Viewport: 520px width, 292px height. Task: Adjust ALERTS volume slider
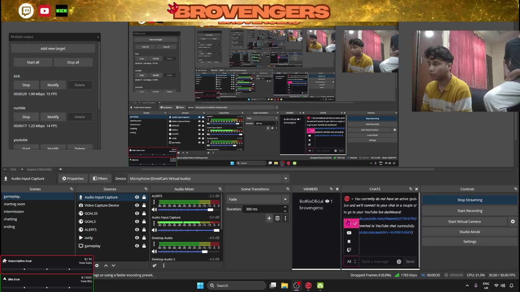point(210,210)
